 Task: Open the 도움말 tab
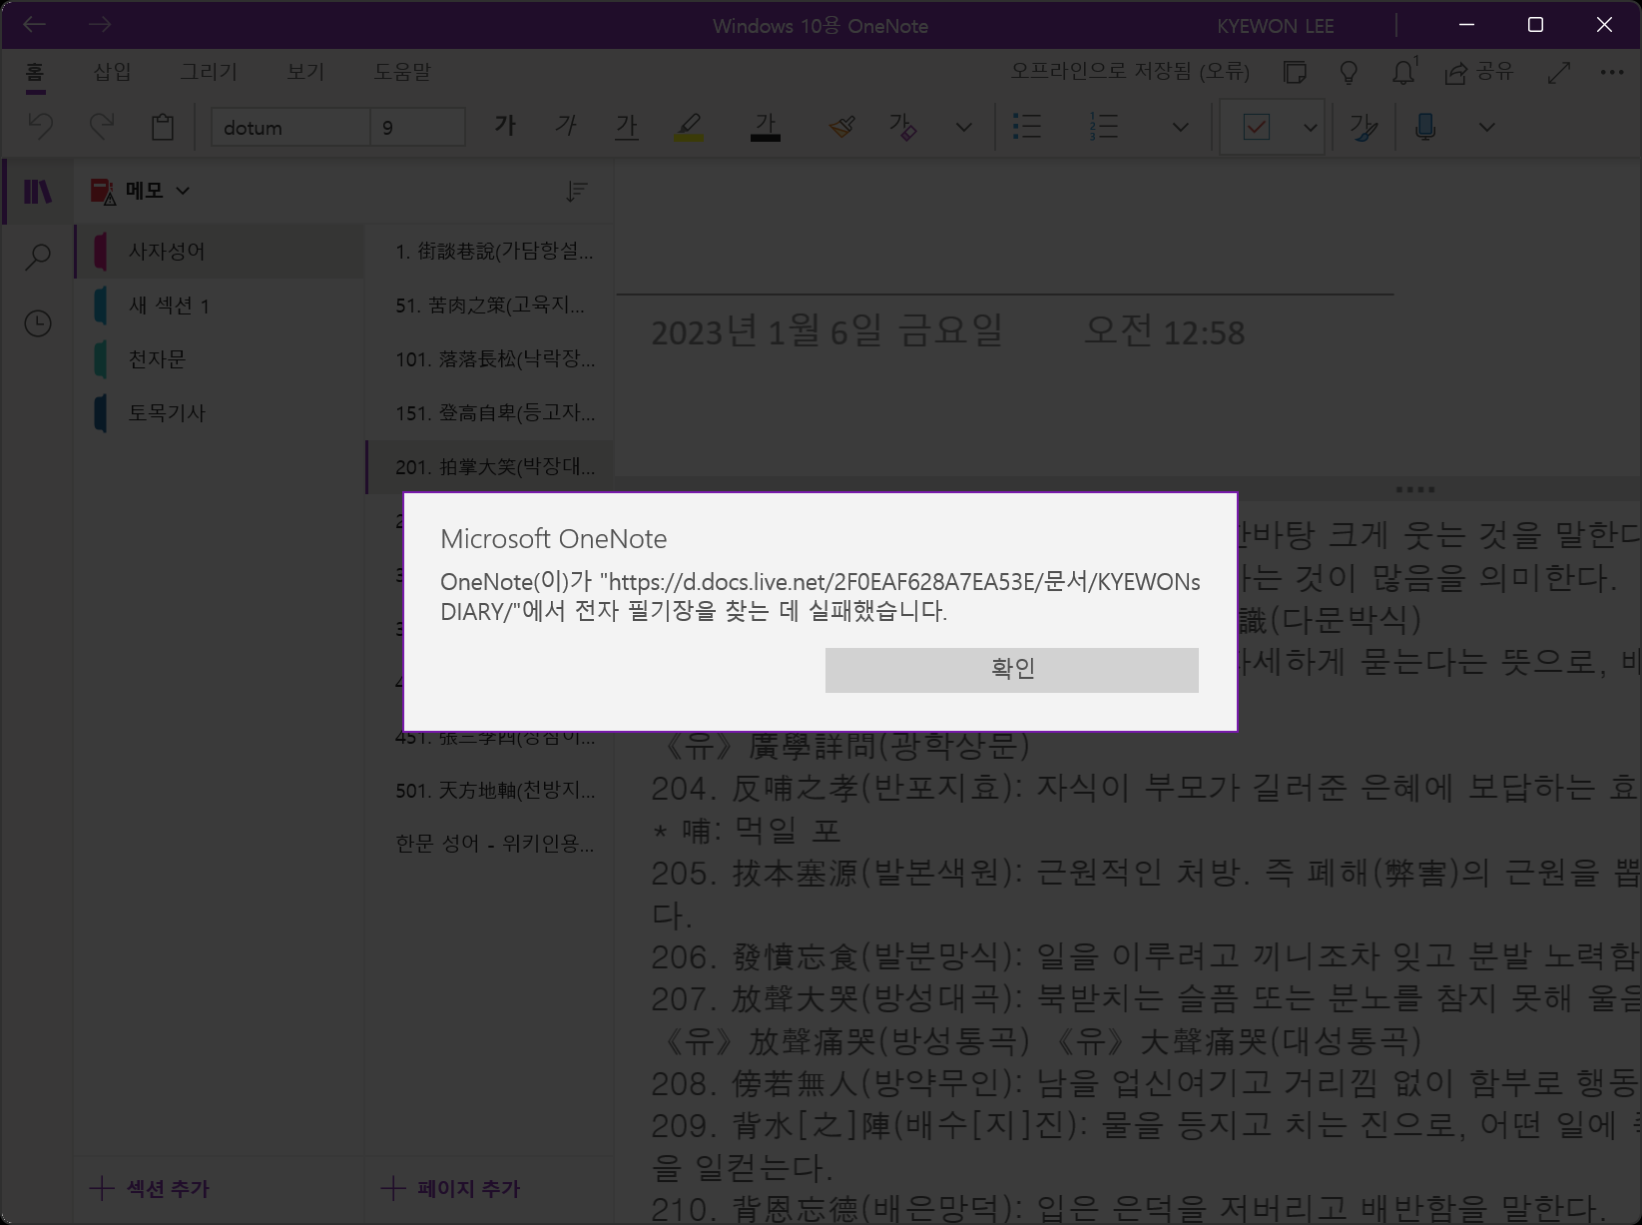pyautogui.click(x=402, y=72)
